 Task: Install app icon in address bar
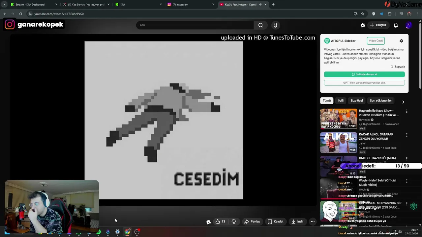pyautogui.click(x=355, y=14)
